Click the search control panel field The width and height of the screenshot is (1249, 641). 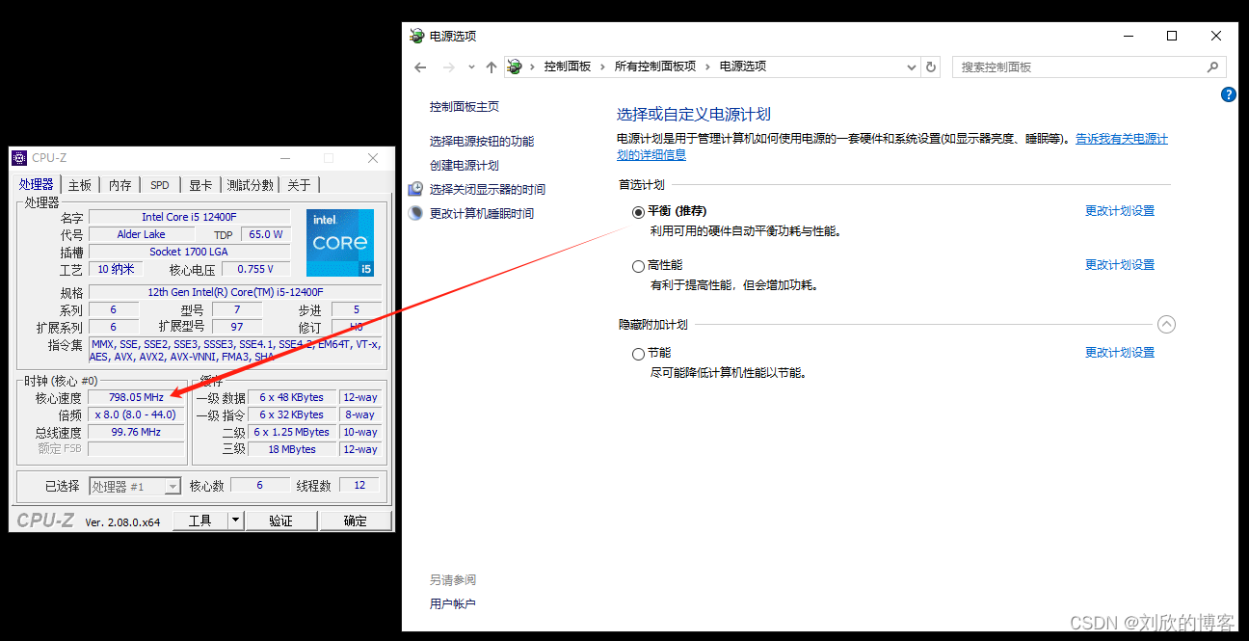(1089, 67)
